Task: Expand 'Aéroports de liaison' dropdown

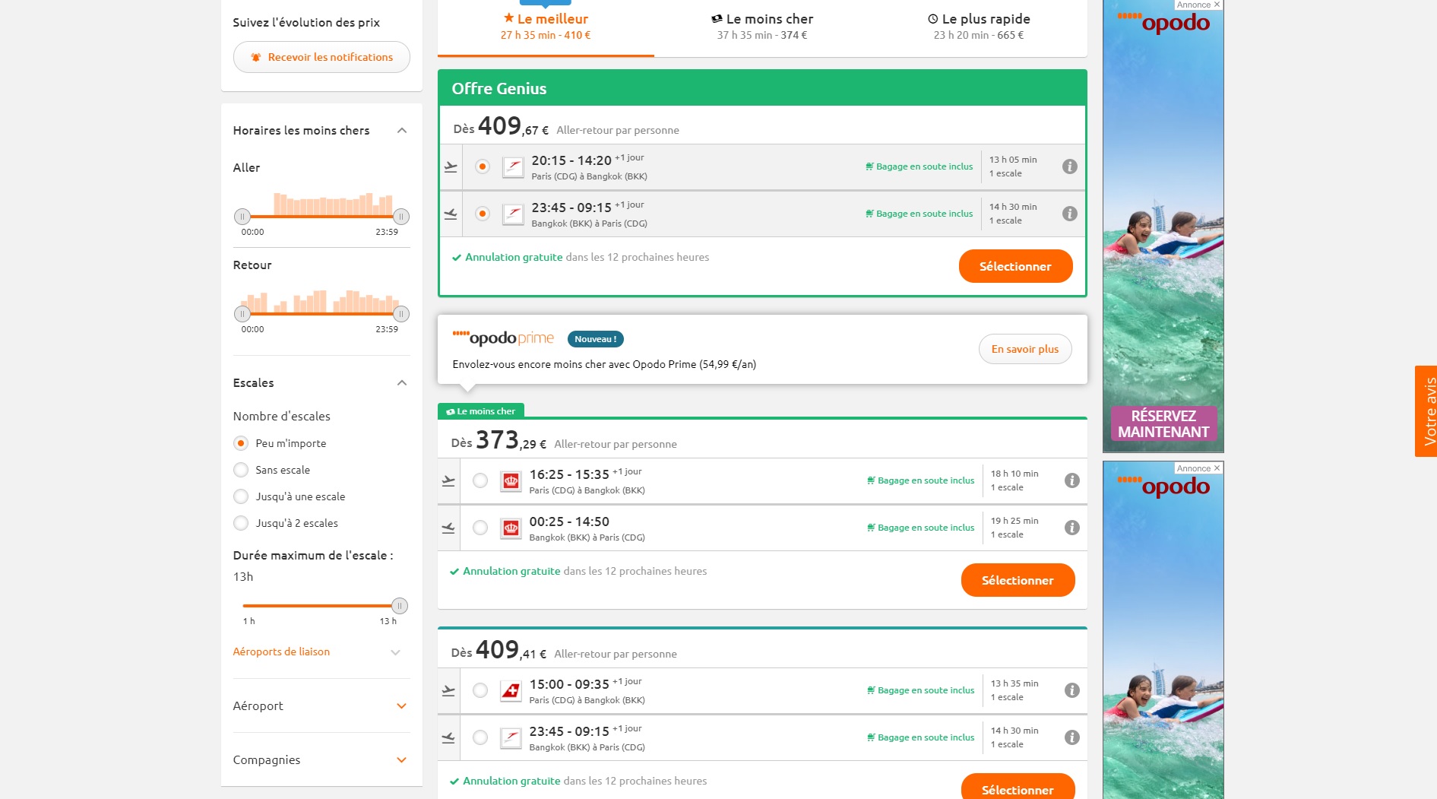Action: point(395,652)
